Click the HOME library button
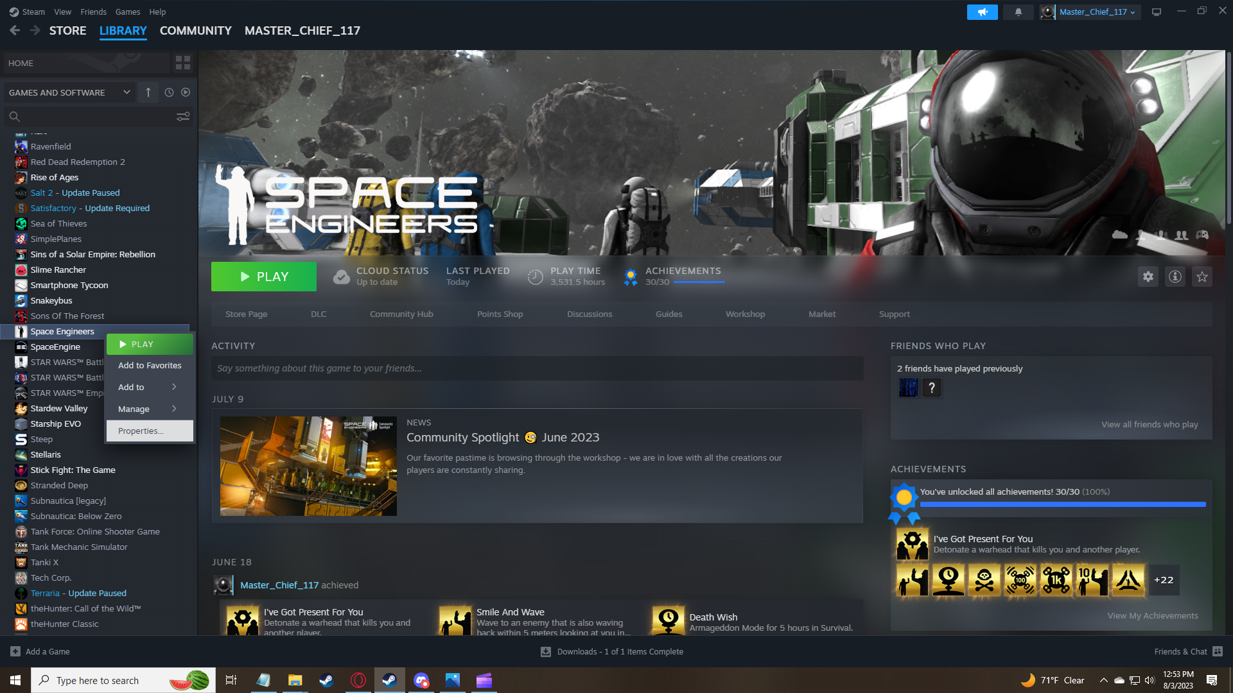Screen dimensions: 1233x693 tap(87, 63)
